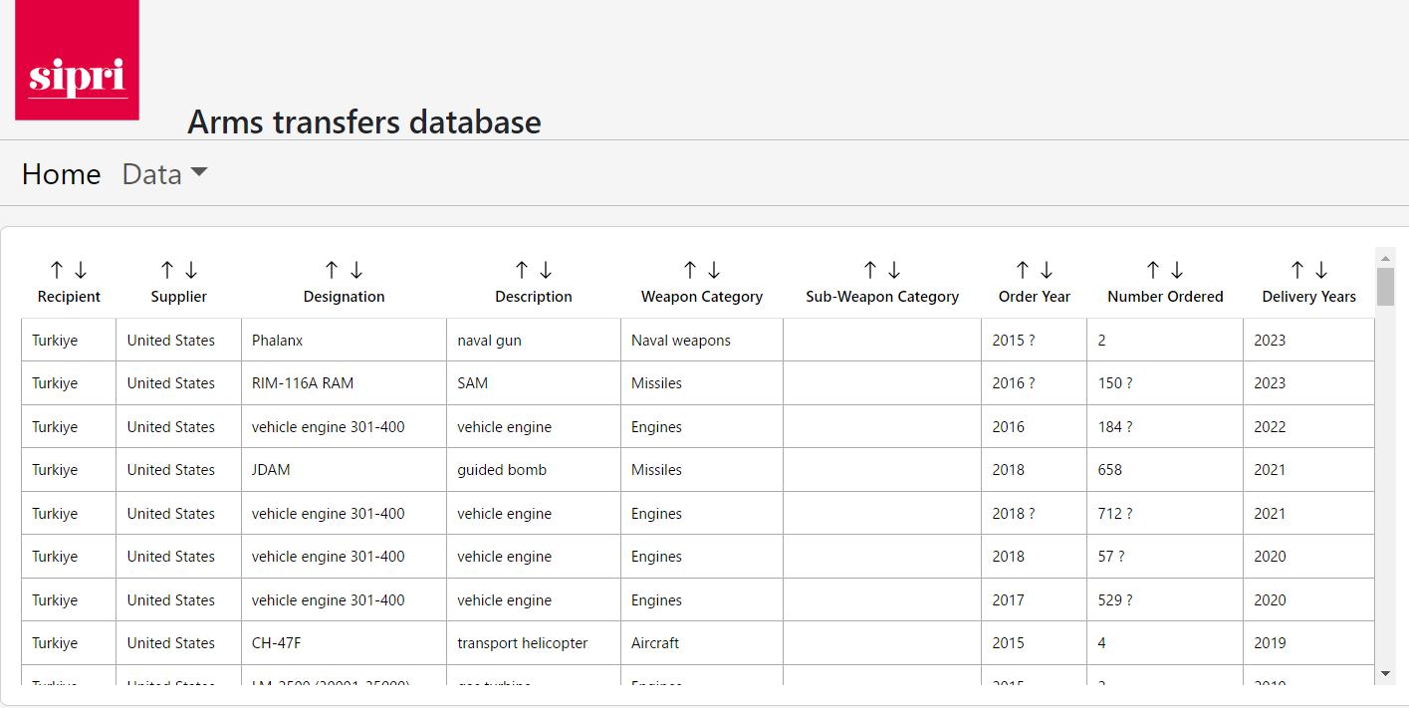Sort Recipient column ascending with up arrow
The height and width of the screenshot is (708, 1409).
(x=57, y=270)
